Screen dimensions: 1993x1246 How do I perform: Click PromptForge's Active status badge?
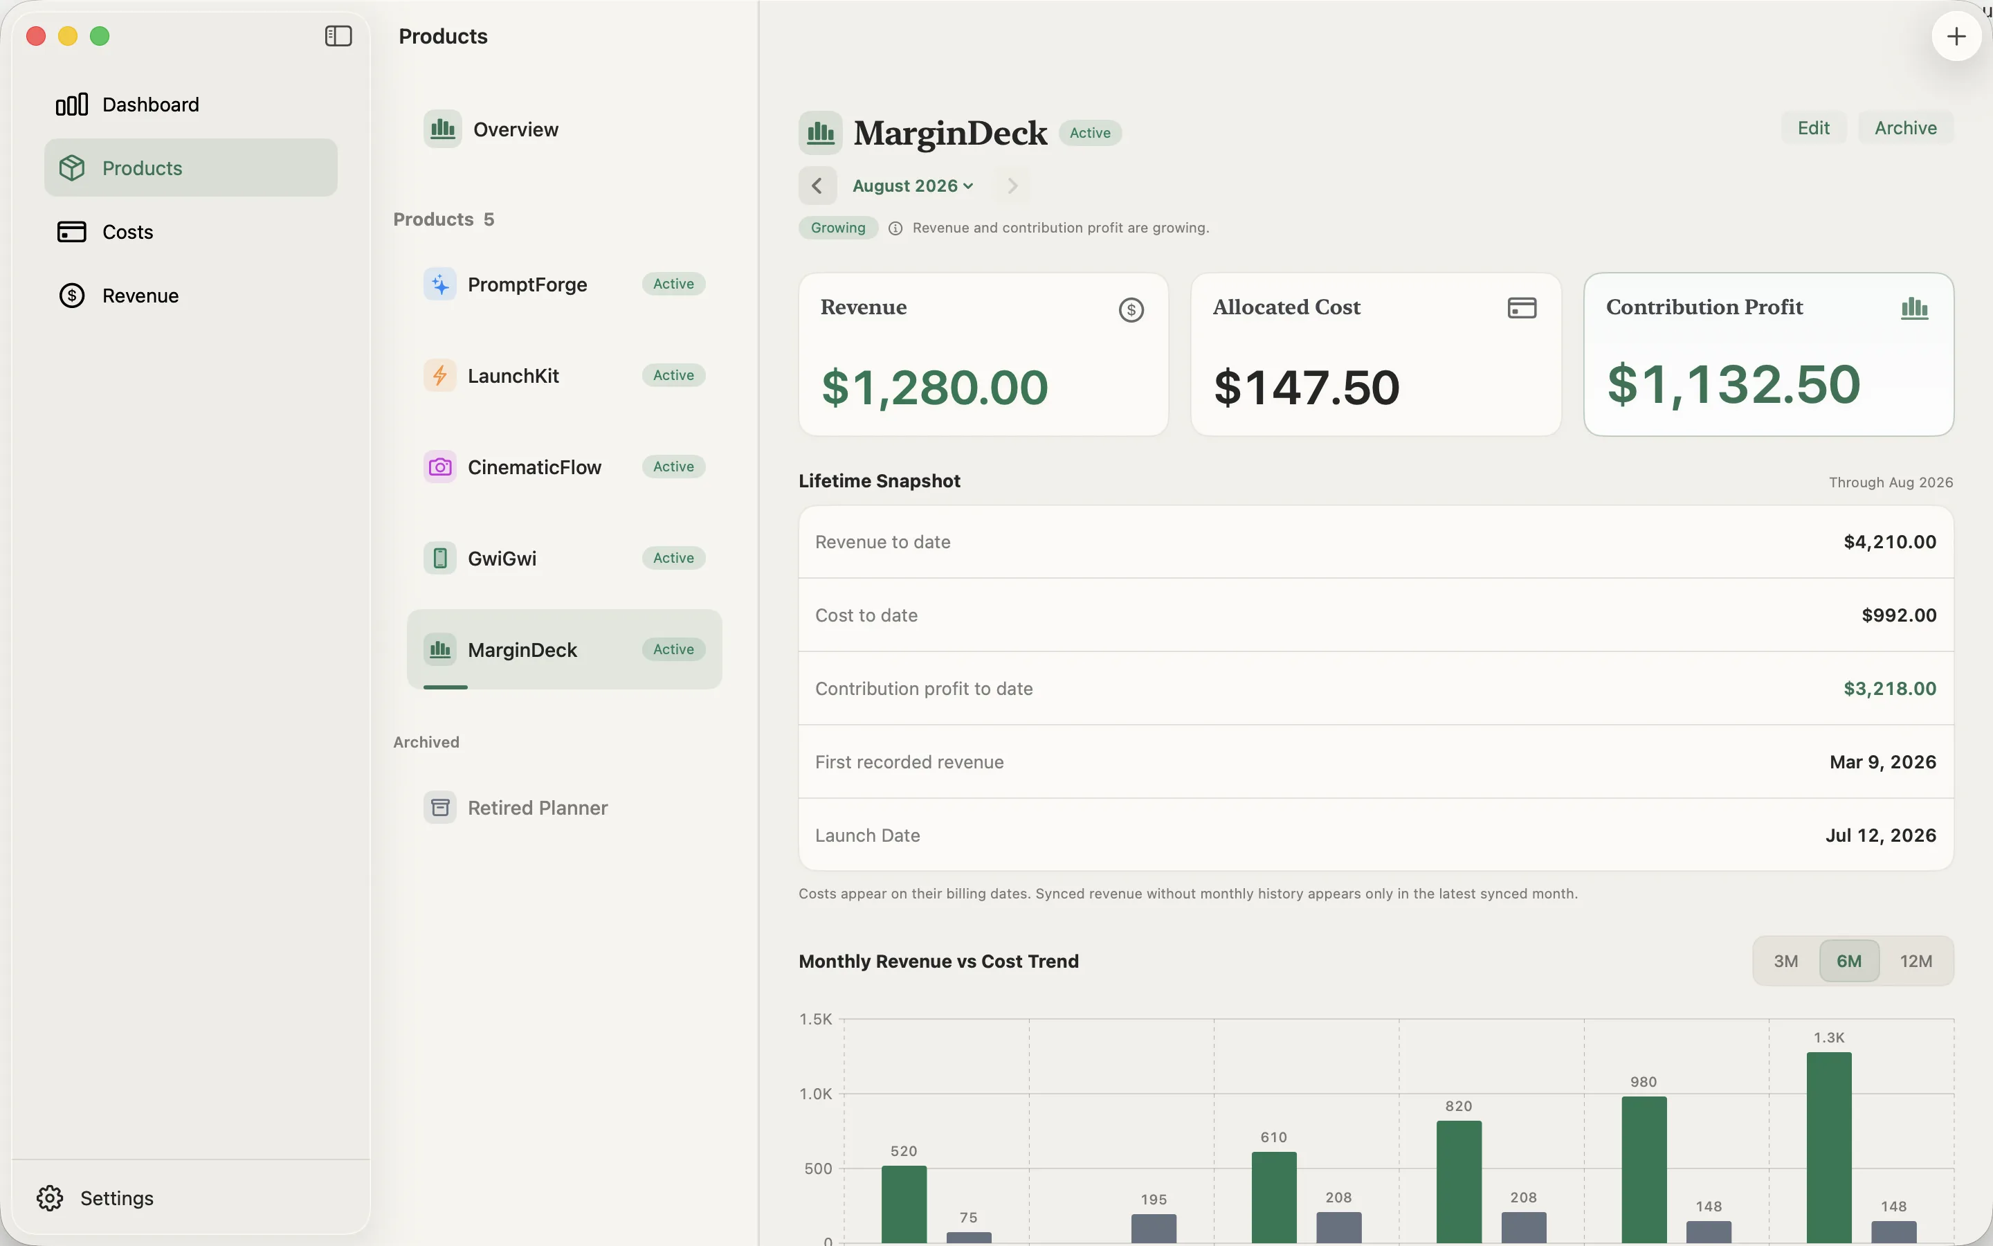(x=673, y=285)
